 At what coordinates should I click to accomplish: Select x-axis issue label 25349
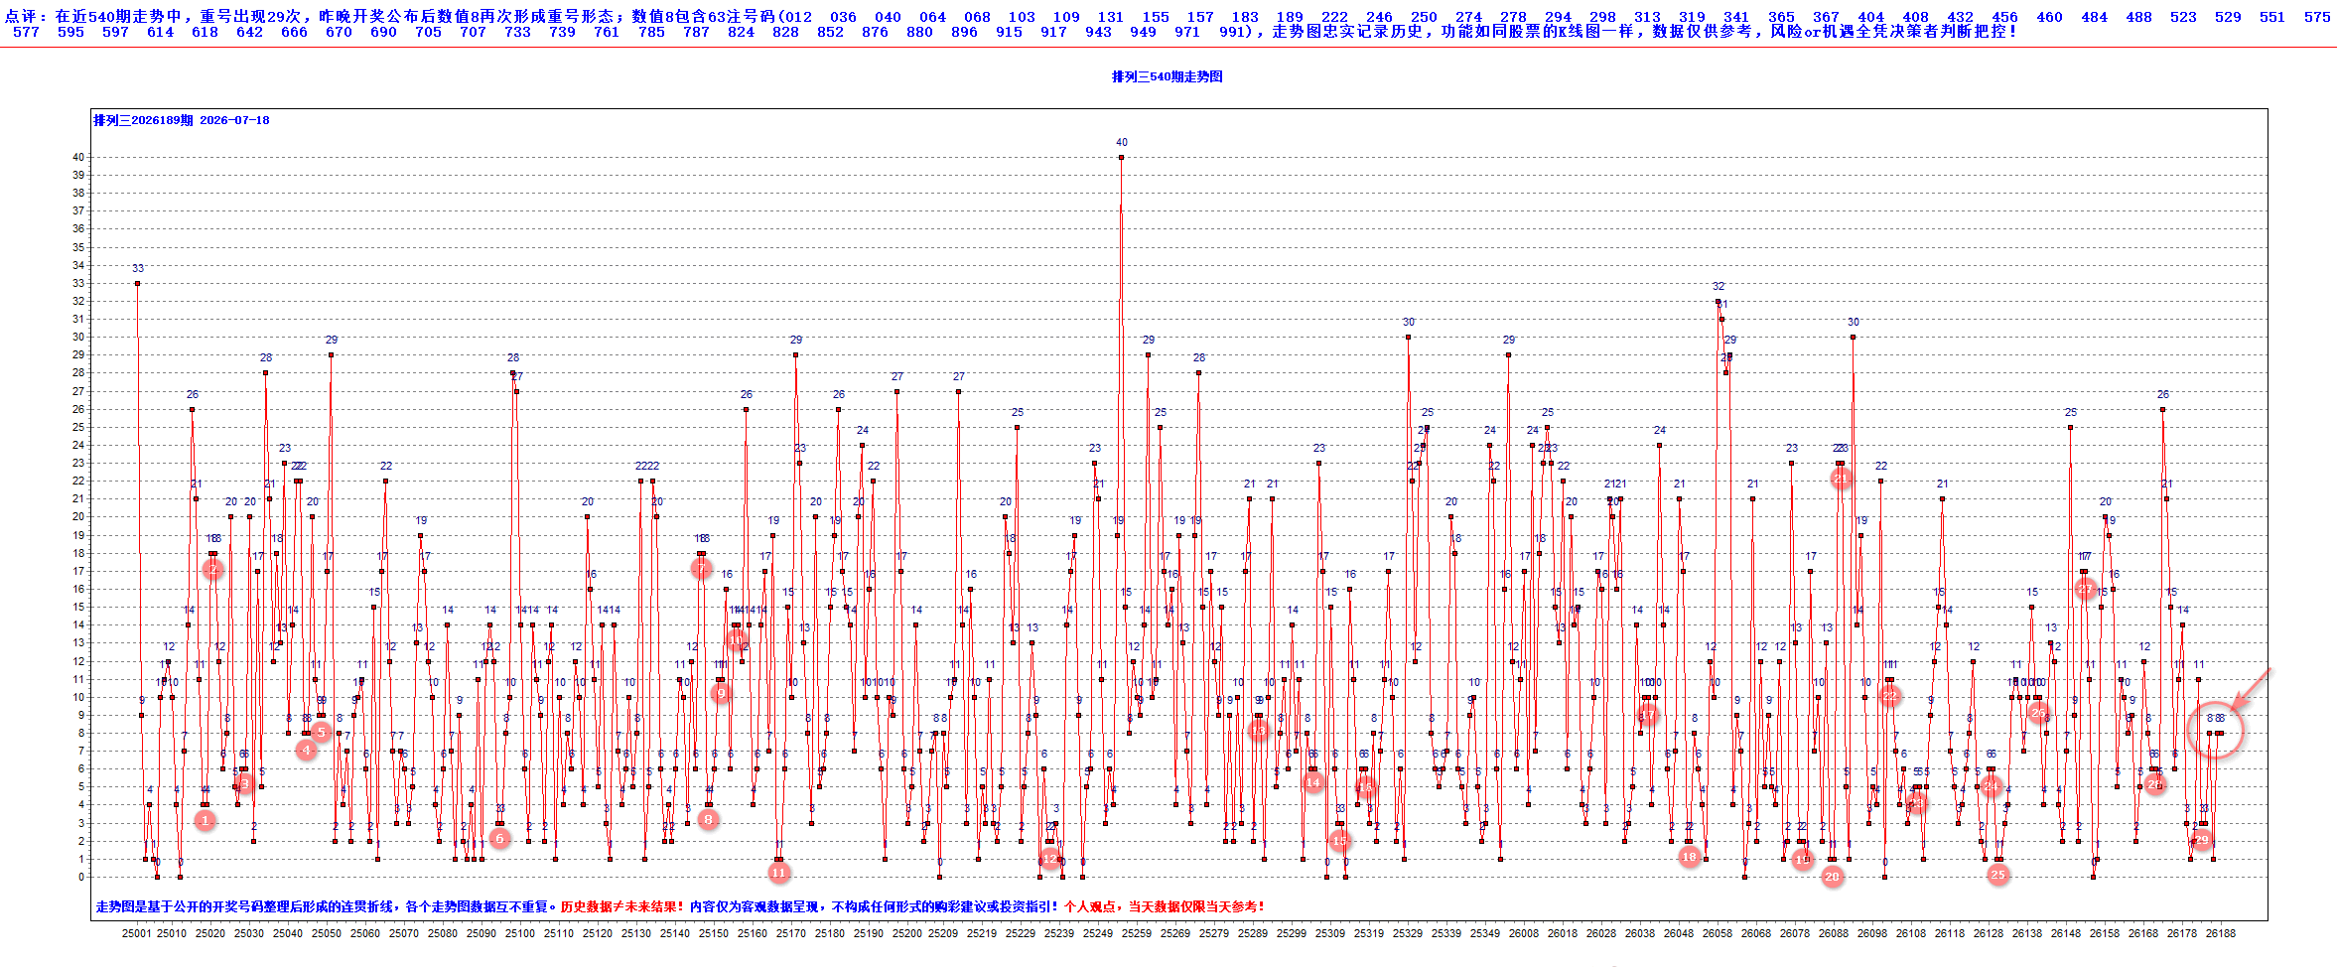[x=1485, y=933]
